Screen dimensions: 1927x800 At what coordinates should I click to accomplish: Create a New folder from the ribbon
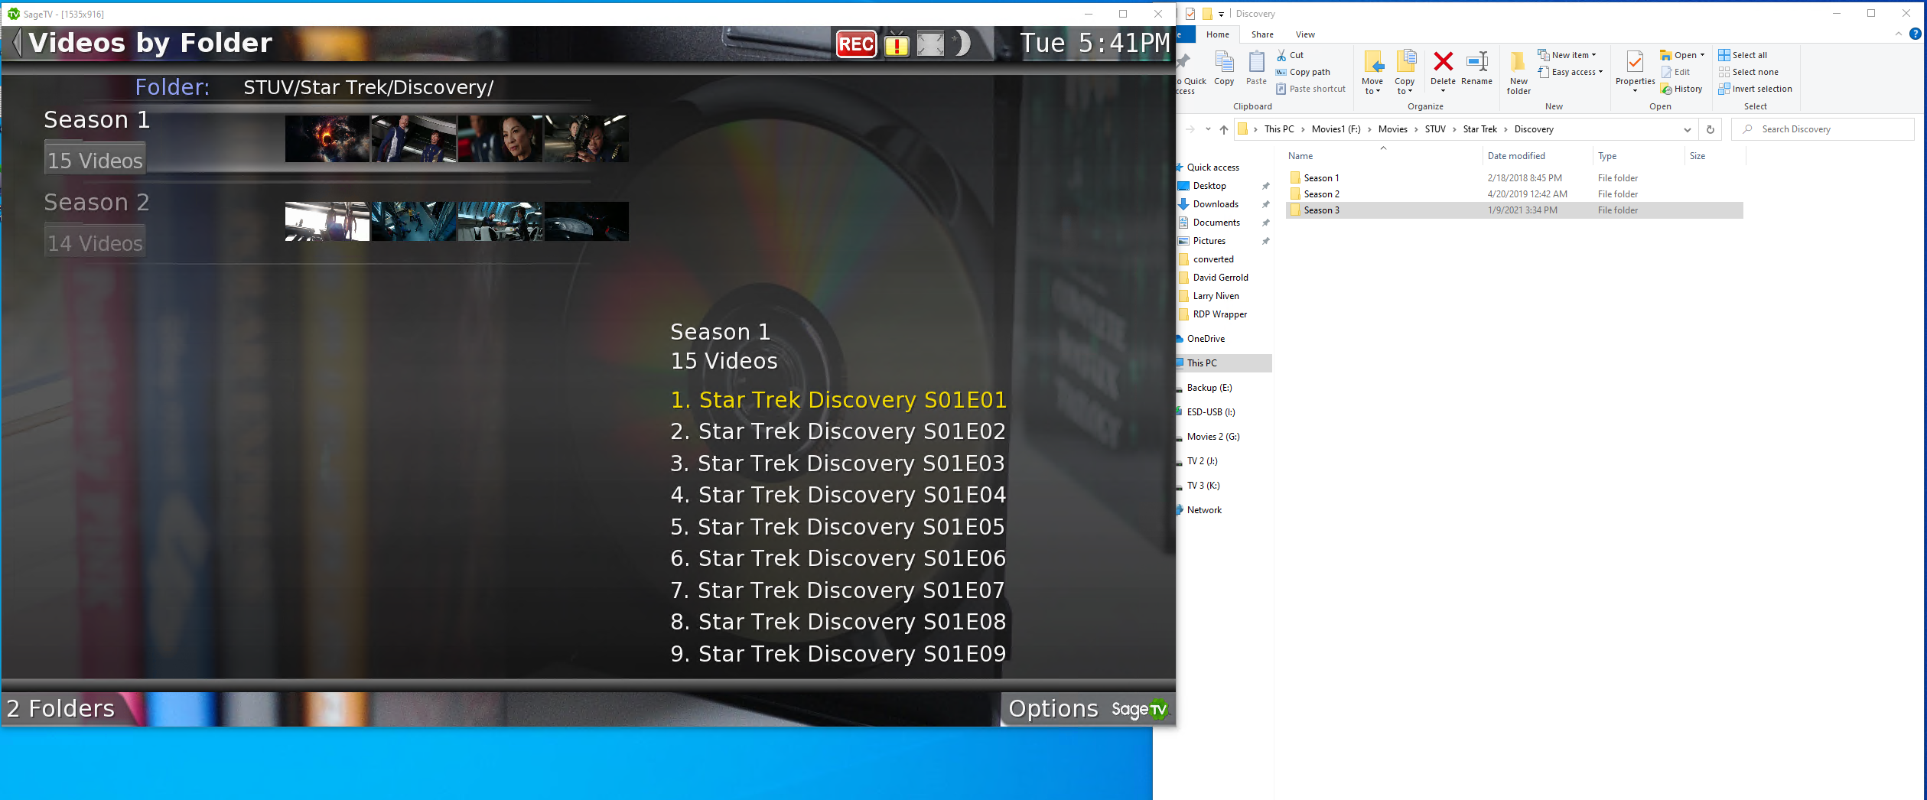1518,72
